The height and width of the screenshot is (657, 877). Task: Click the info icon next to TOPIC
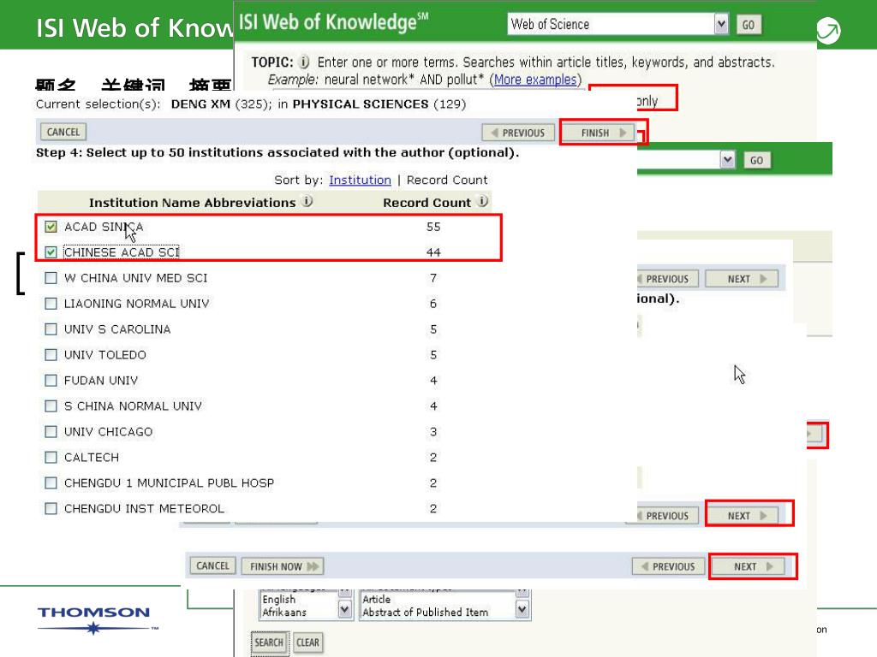[304, 62]
